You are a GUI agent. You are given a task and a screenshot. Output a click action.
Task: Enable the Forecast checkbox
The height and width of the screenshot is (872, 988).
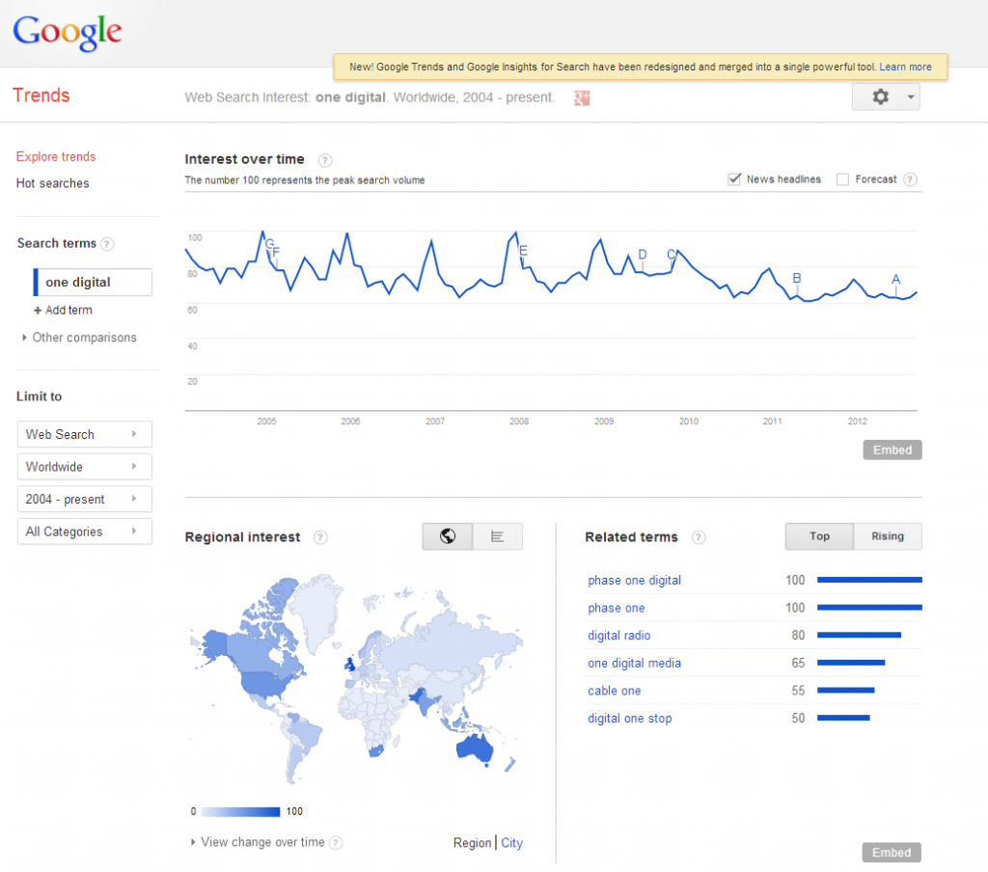point(842,179)
